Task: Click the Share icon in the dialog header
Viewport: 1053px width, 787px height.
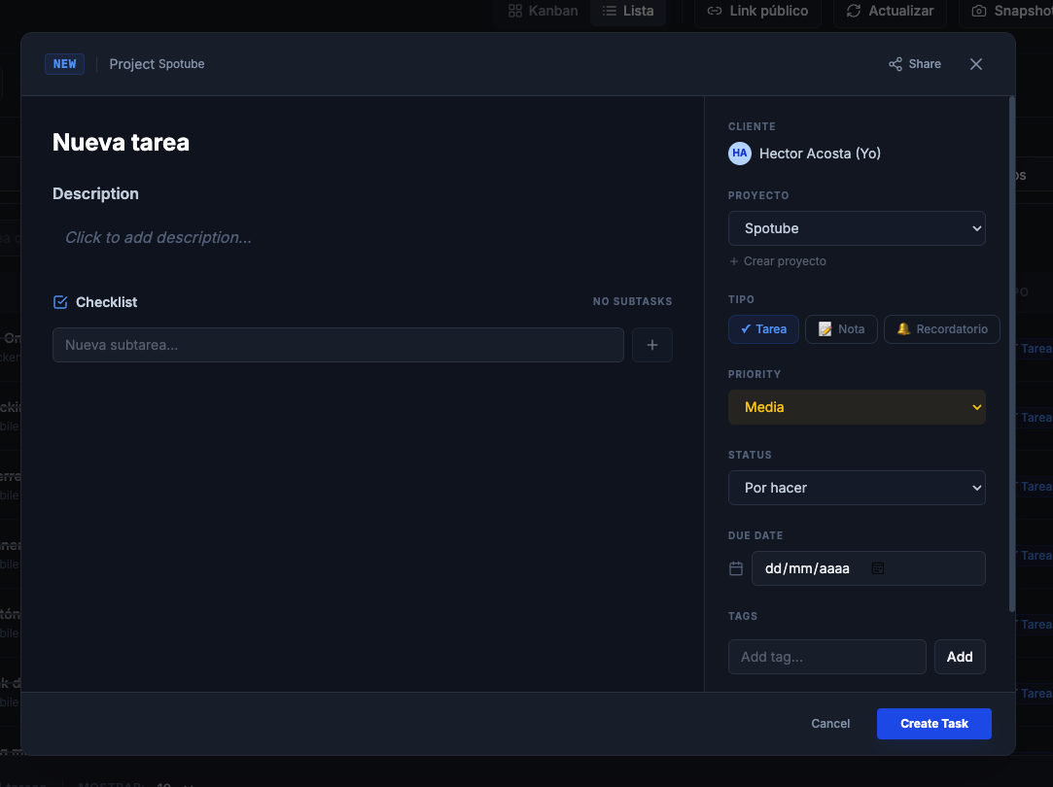Action: pos(894,63)
